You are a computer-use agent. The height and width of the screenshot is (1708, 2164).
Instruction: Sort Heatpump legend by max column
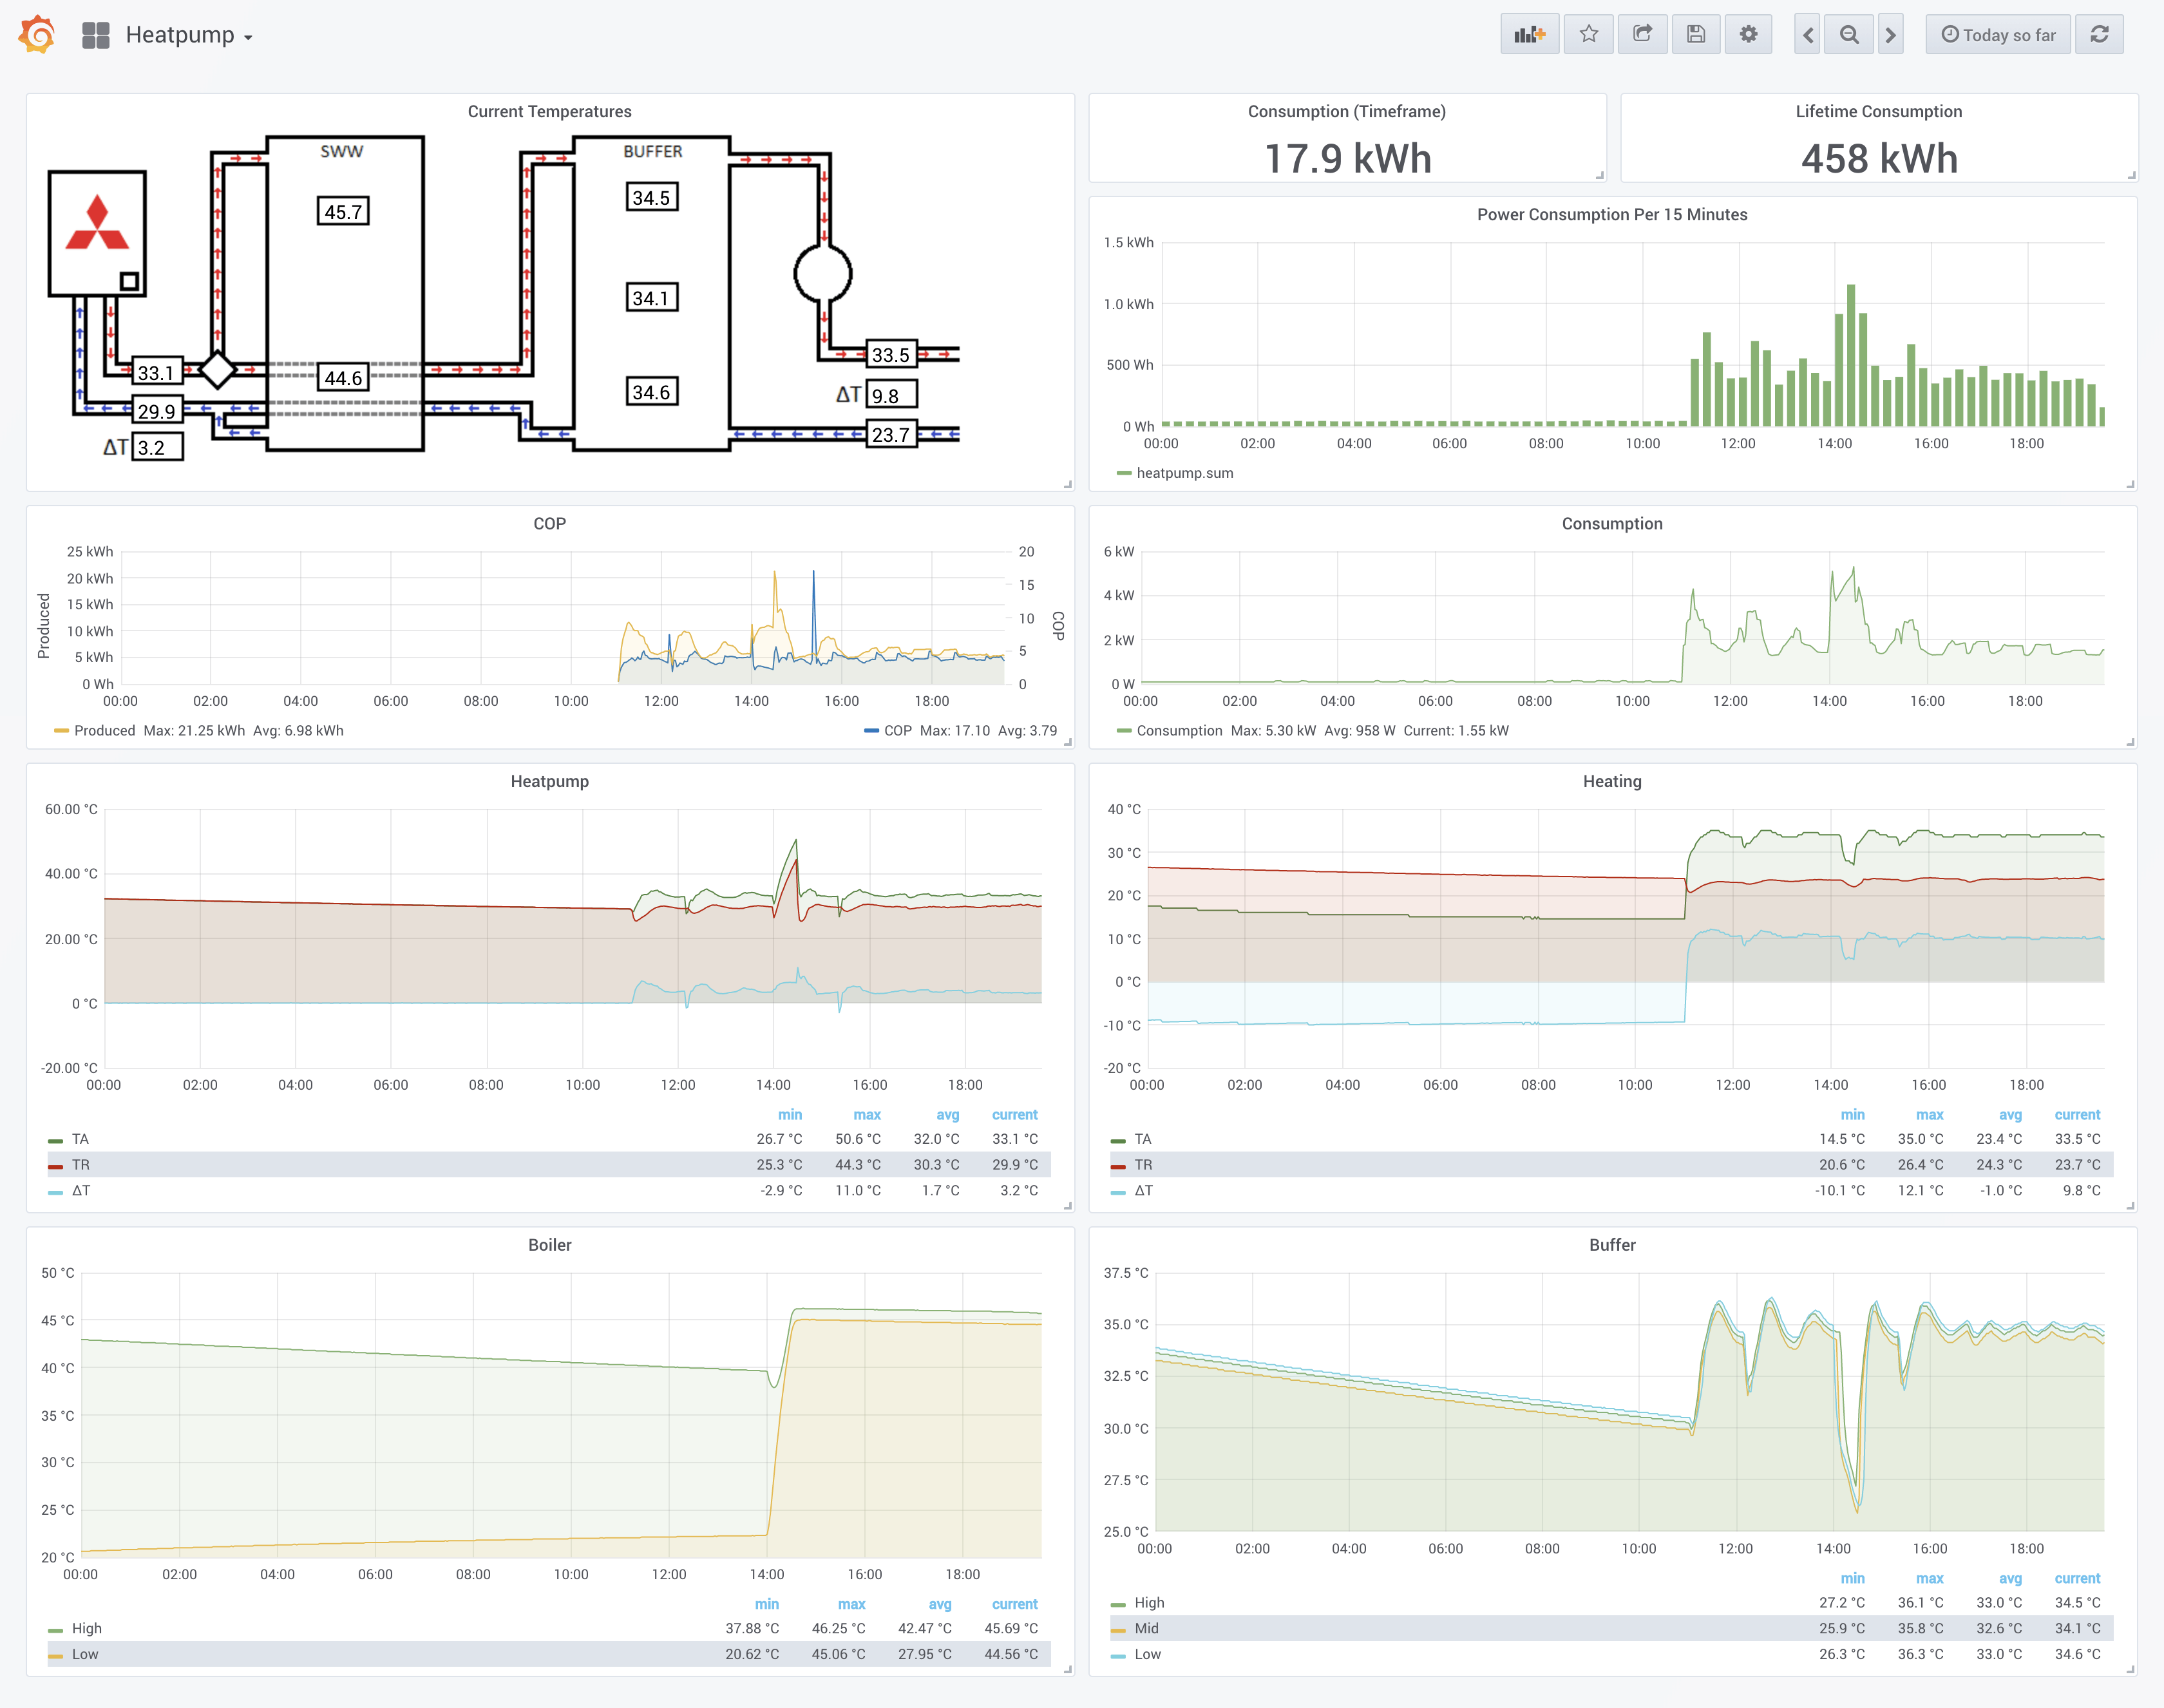[867, 1114]
